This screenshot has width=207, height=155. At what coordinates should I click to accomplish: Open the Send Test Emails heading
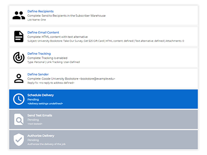(x=40, y=115)
